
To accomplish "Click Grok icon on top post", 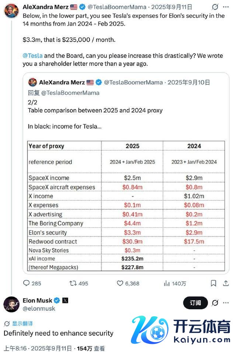I will tap(215, 7).
